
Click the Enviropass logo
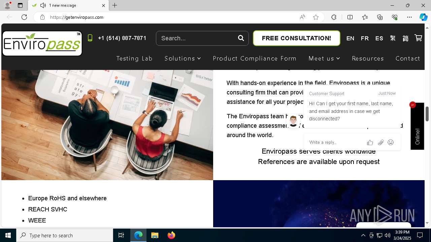click(x=42, y=43)
